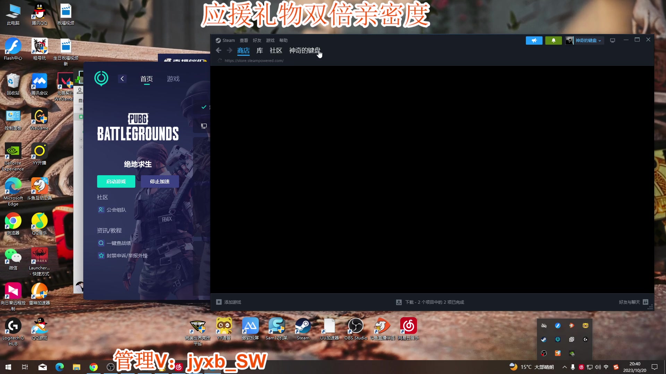The image size is (666, 374).
Task: Click 添加游戏 in Steam footer
Action: [232, 302]
